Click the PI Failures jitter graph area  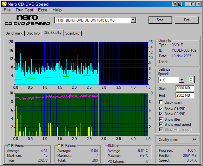pos(81,115)
